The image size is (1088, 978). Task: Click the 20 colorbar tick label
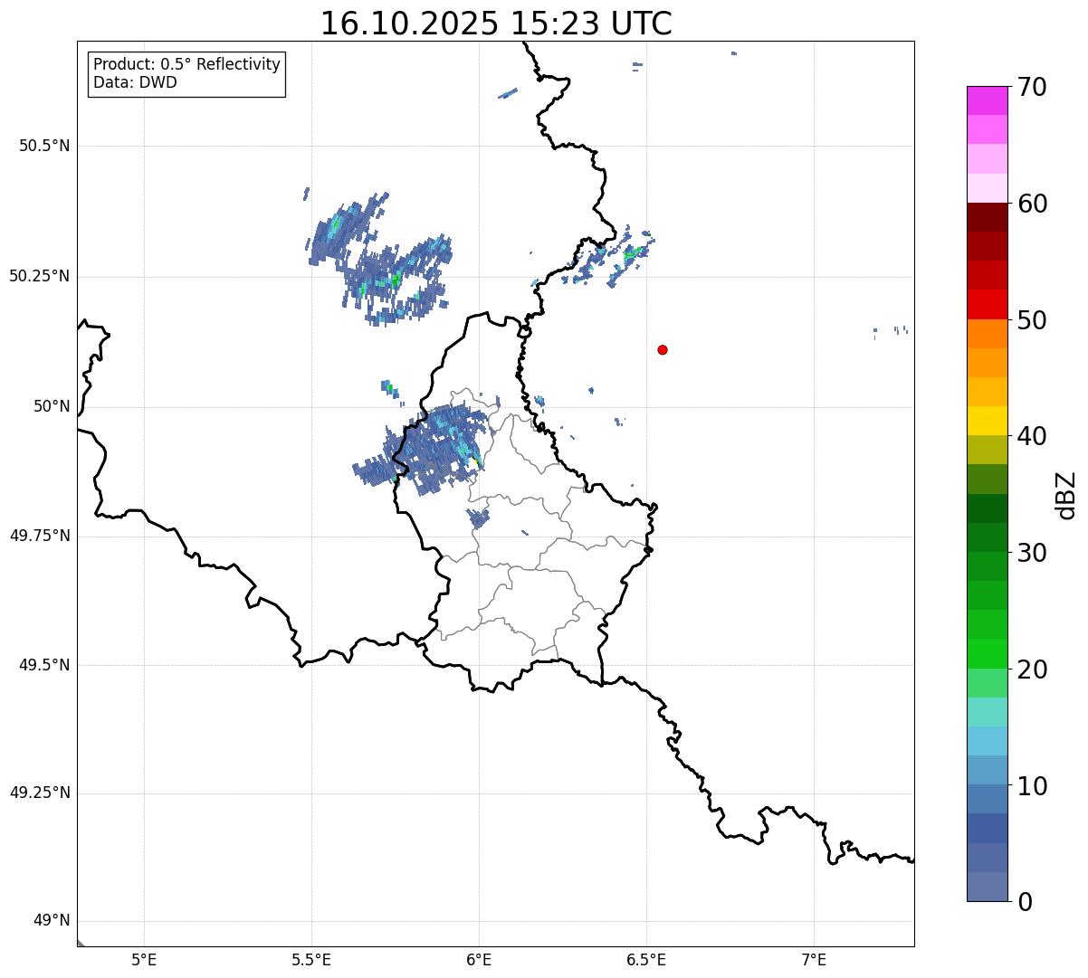(1032, 669)
